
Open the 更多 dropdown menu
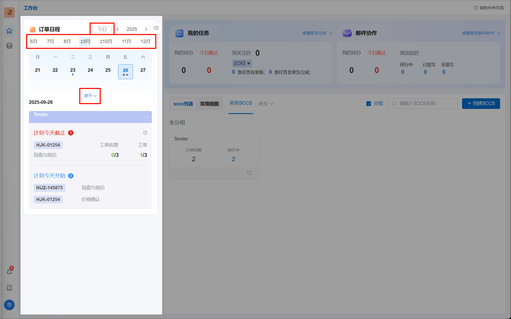pyautogui.click(x=266, y=104)
